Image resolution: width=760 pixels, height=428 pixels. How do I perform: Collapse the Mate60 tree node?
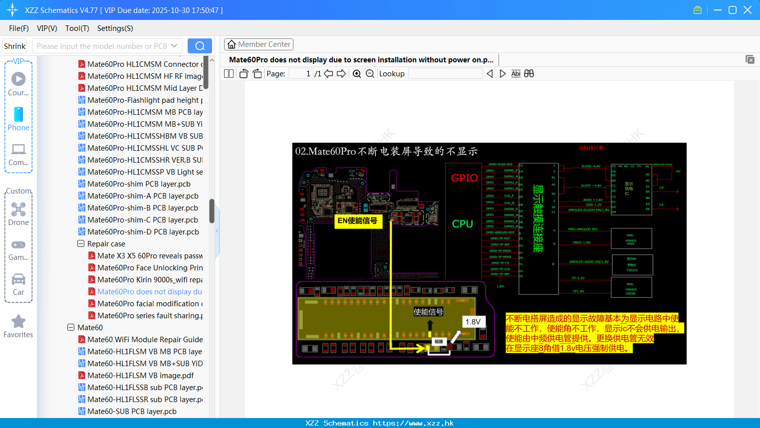71,328
